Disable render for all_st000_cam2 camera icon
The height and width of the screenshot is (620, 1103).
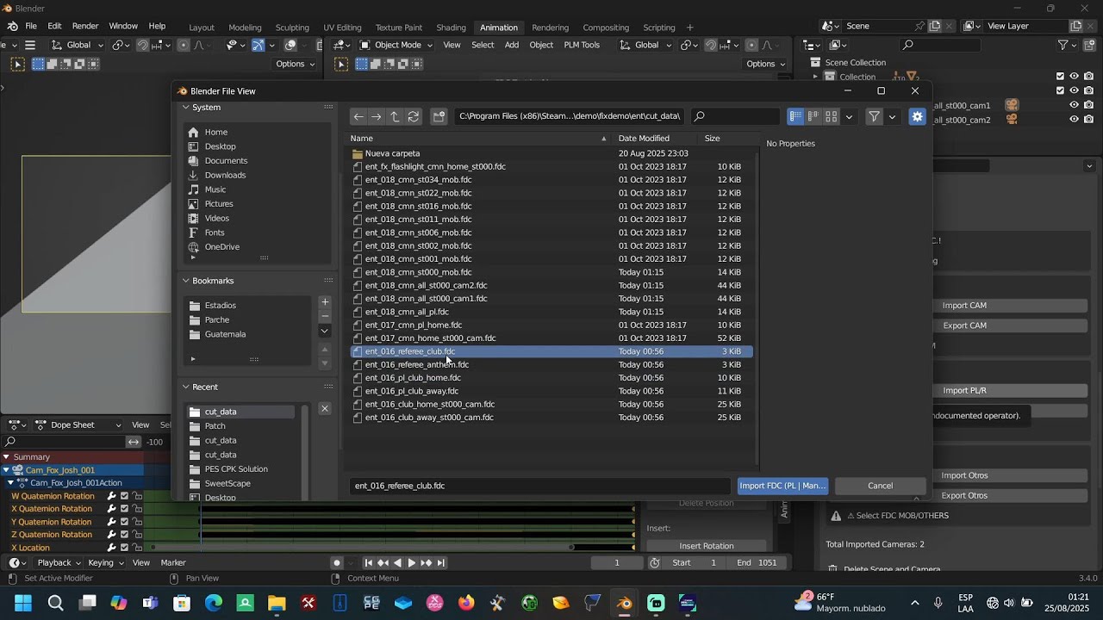click(x=1089, y=120)
